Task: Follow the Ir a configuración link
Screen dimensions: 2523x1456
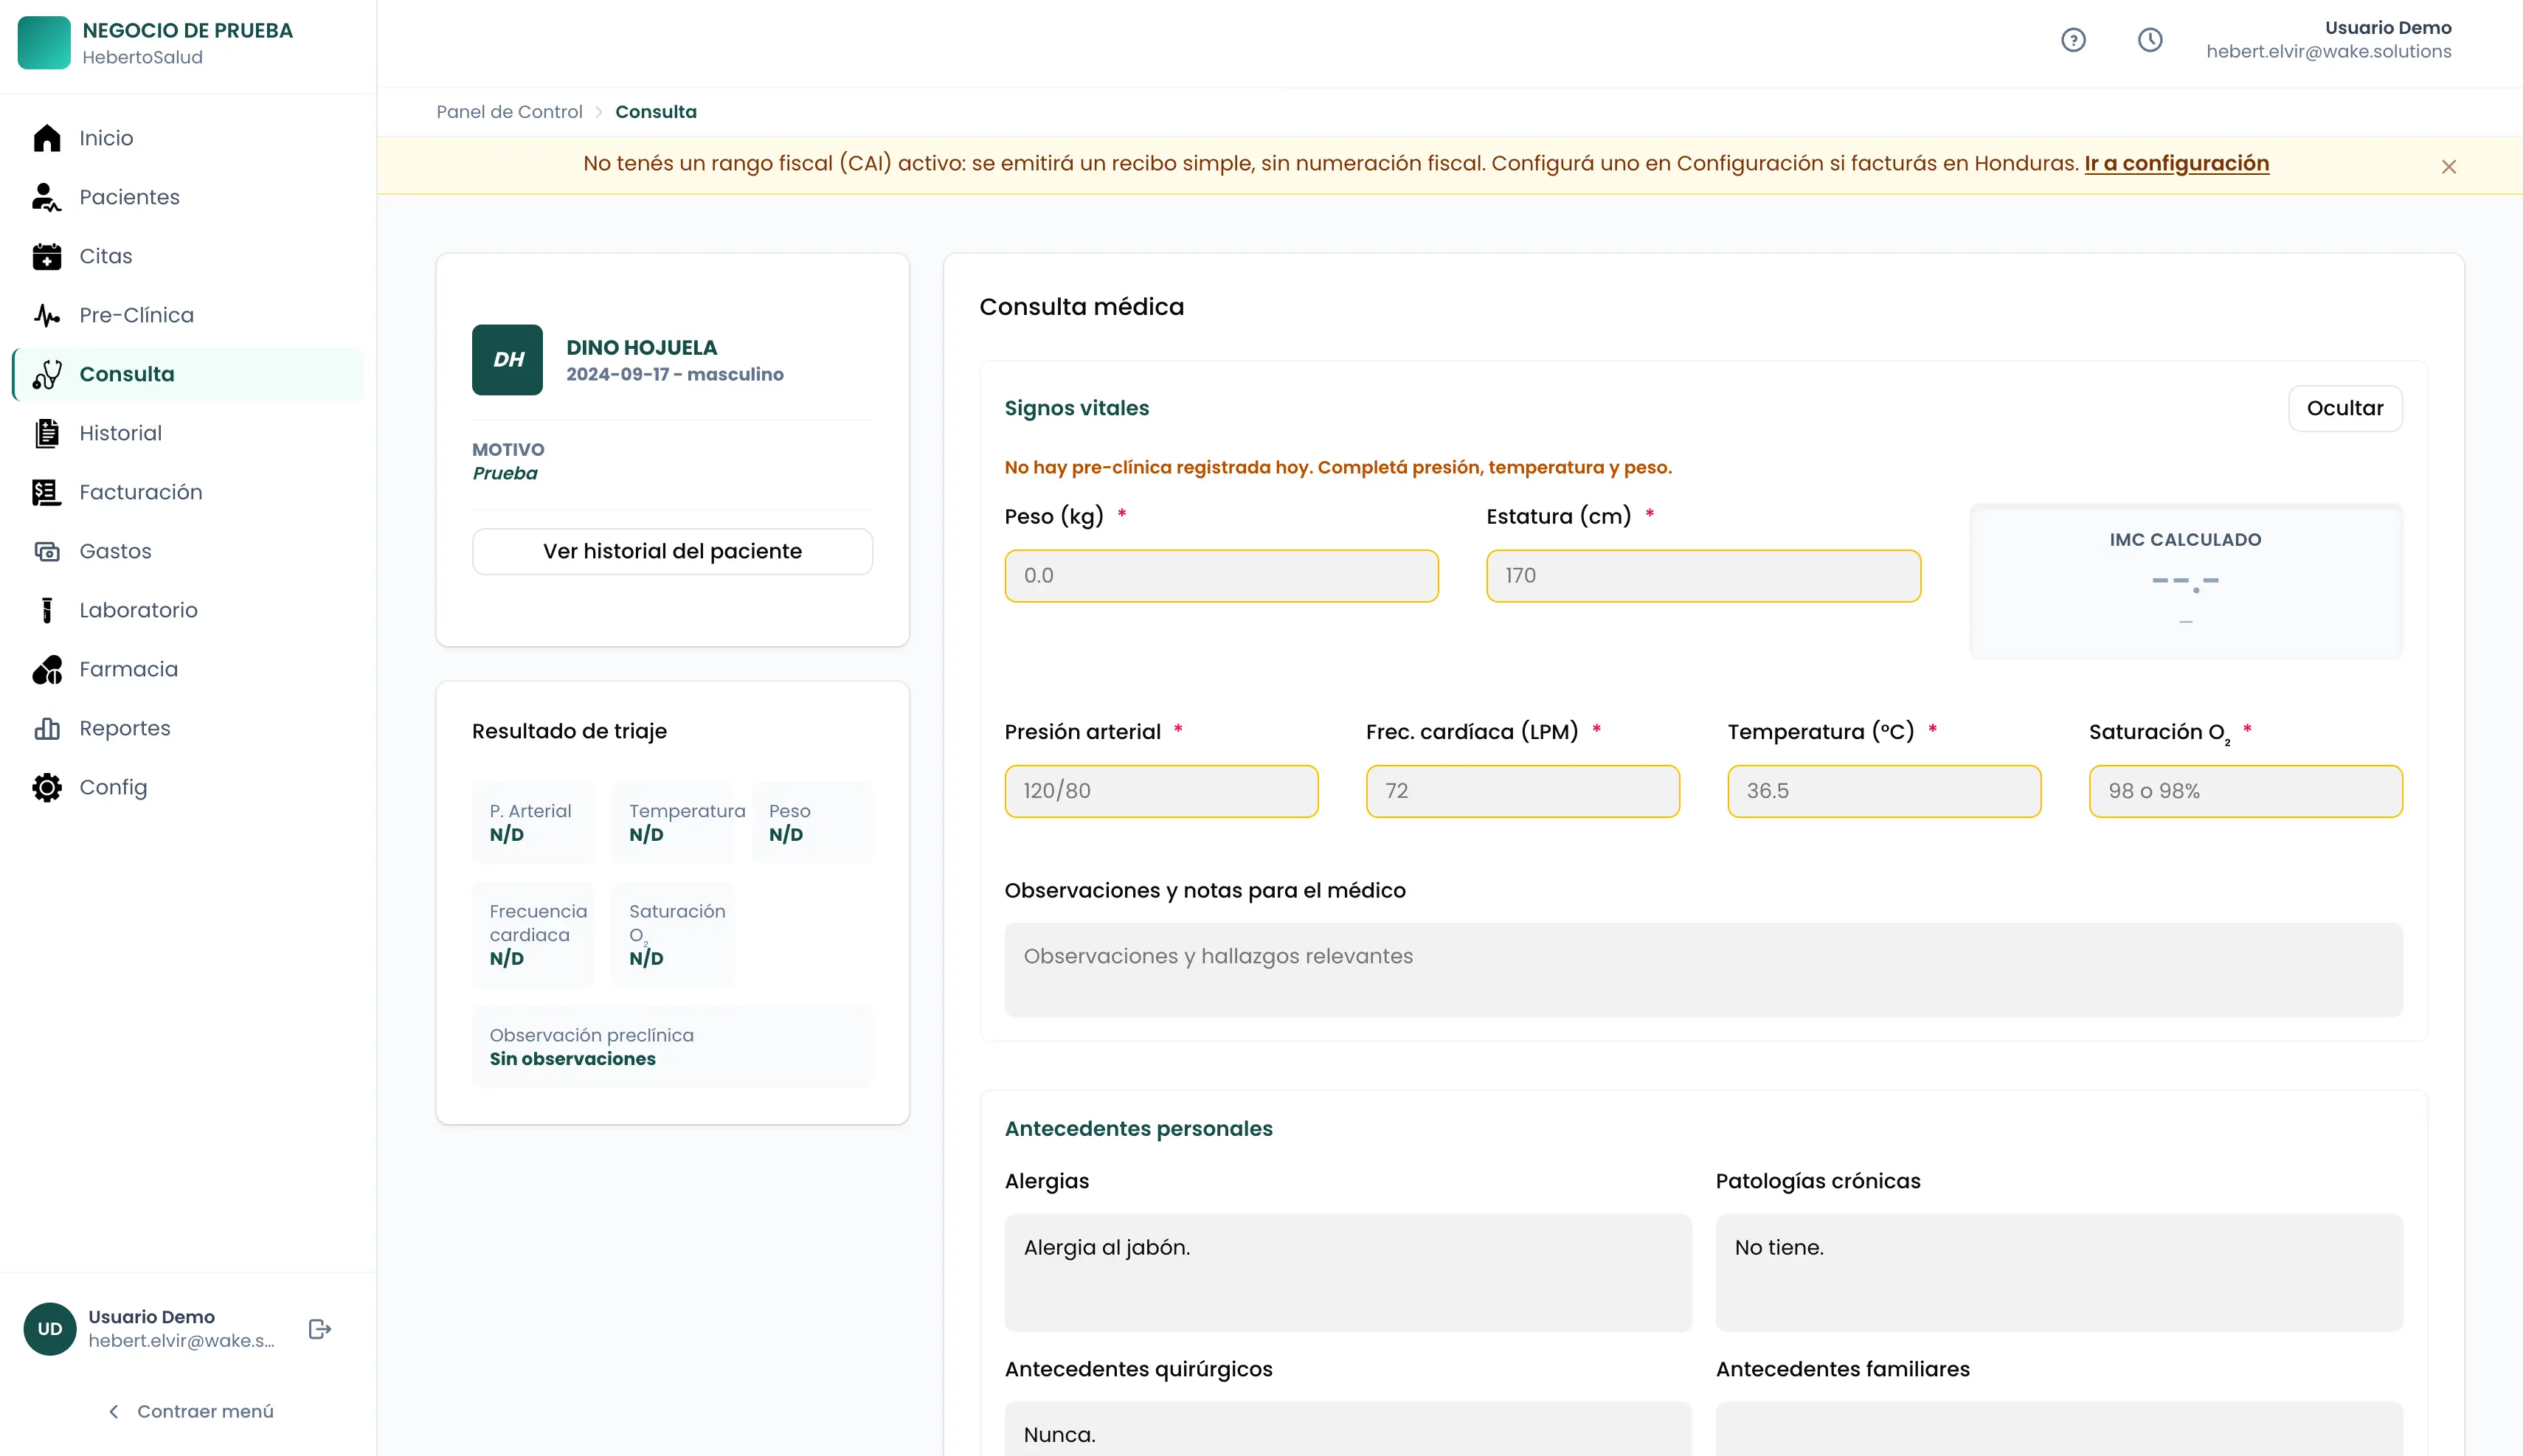Action: (2176, 163)
